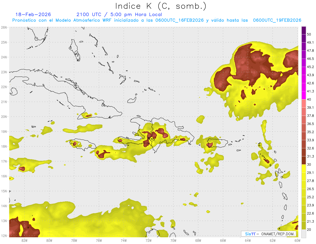
Task: Click the color bar label '37.8'
Action: (310, 116)
